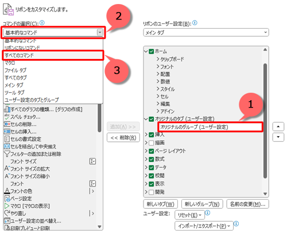Select the delete cells icon
Viewport: 287px width, 234px height.
(7, 124)
